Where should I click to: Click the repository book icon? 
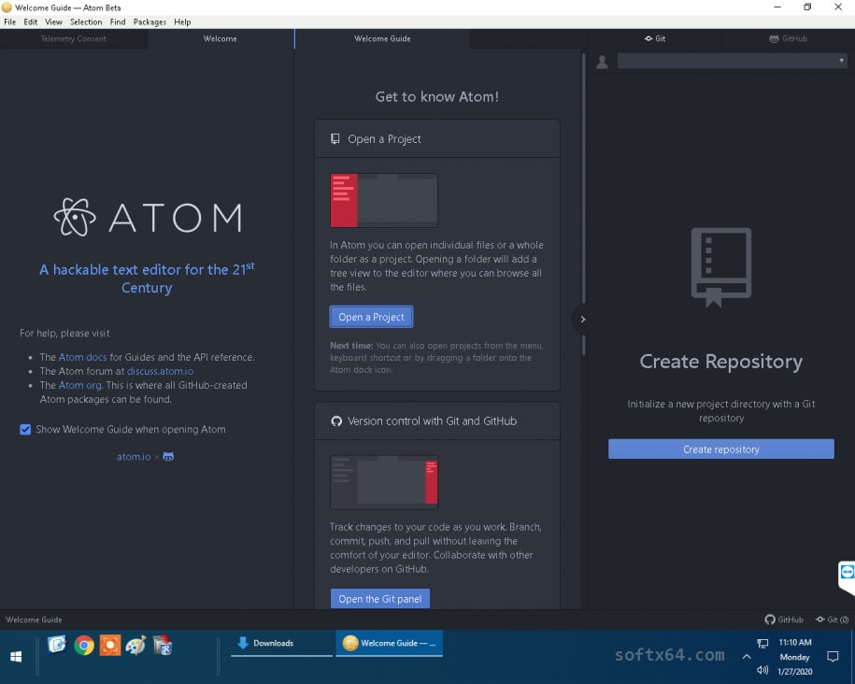tap(720, 267)
